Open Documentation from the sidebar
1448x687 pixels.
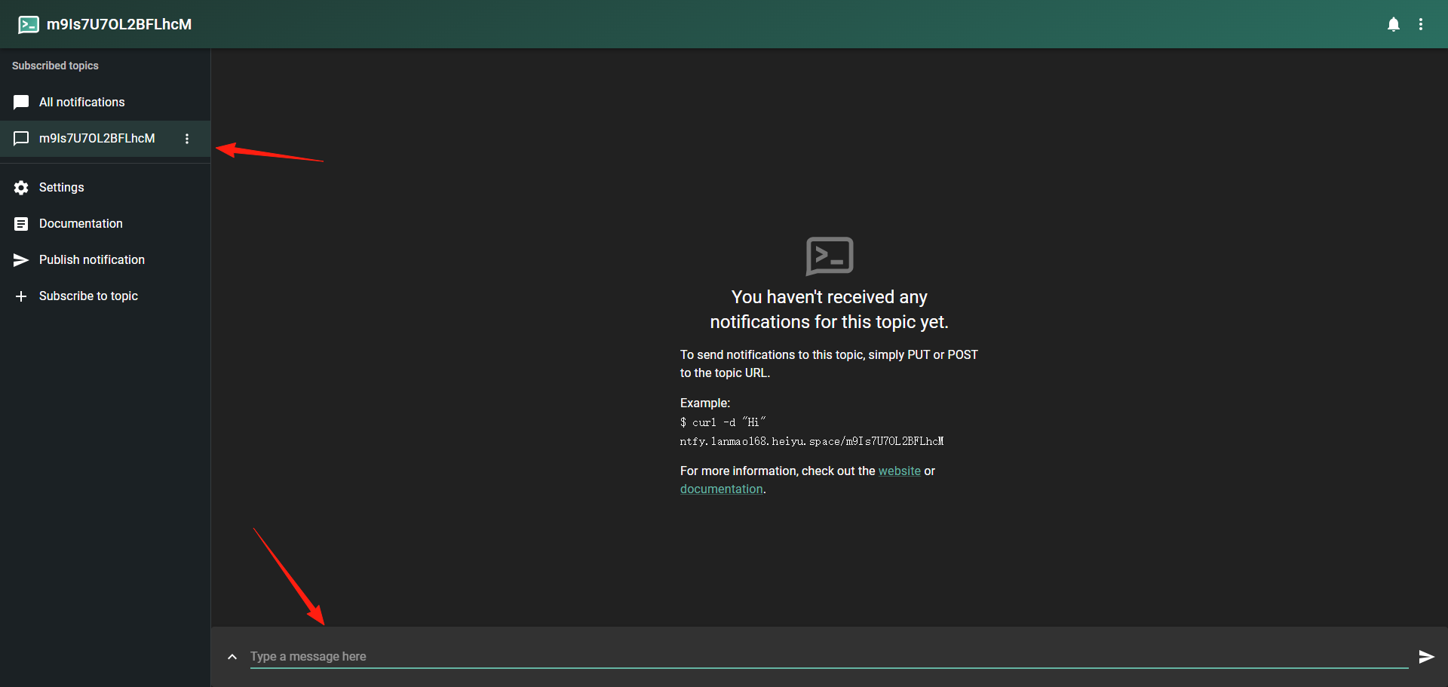[x=105, y=223]
